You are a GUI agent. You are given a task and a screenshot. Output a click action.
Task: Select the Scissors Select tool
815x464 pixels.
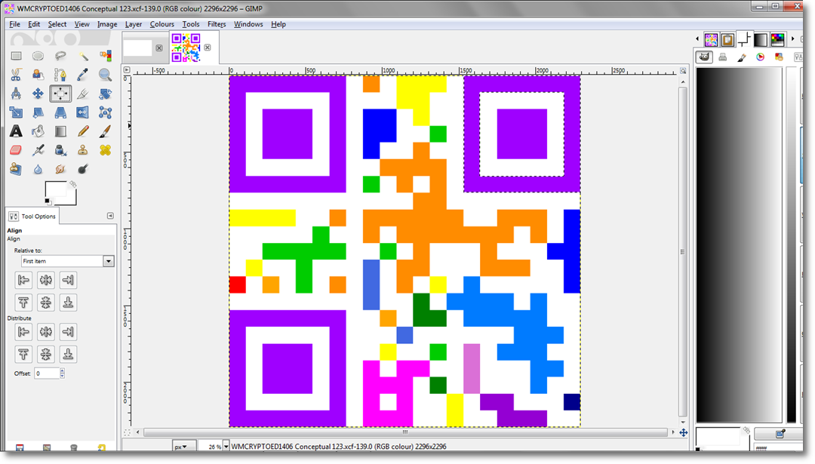(x=16, y=75)
